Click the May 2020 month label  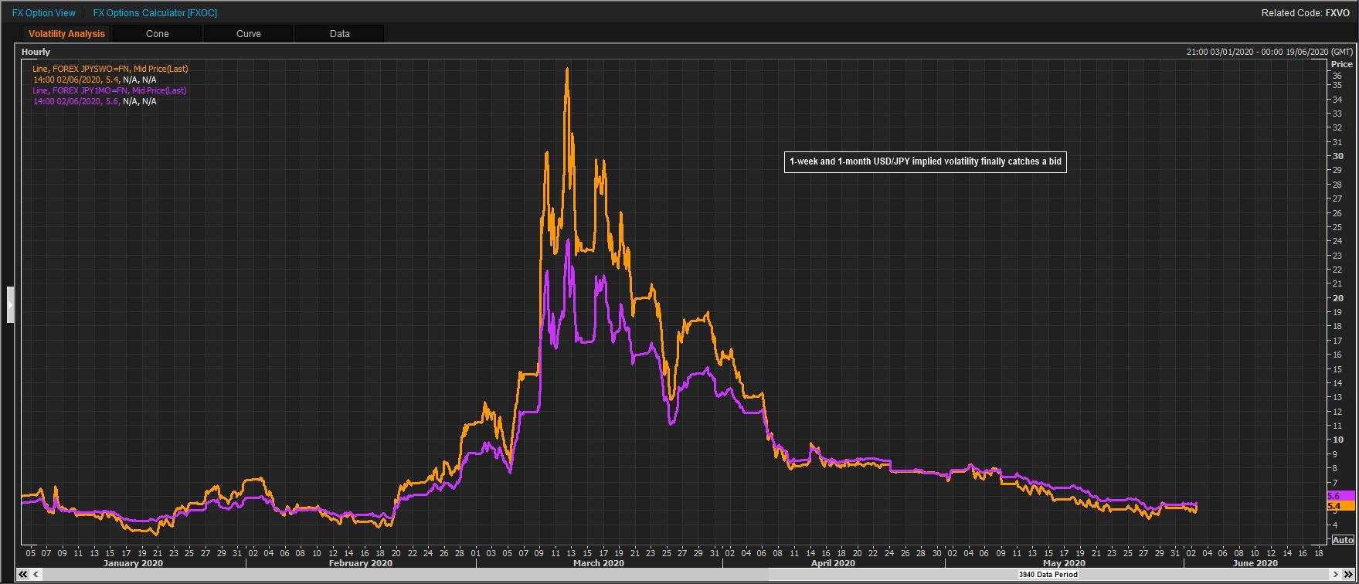[1064, 563]
